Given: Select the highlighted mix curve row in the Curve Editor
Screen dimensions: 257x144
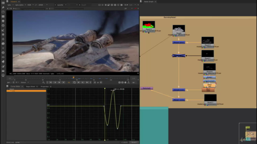Looking at the screenshot, I should click(26, 91).
